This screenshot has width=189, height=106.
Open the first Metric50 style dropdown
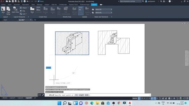pos(104,9)
